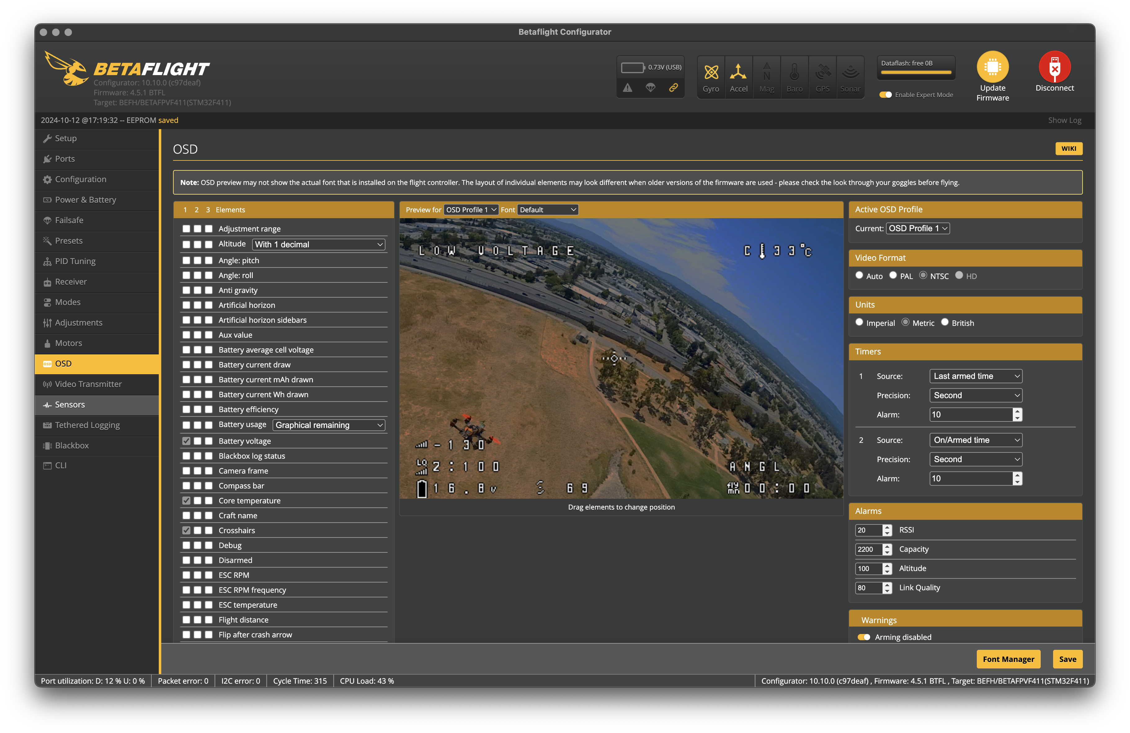Toggle Enable Expert Mode switch

point(885,95)
